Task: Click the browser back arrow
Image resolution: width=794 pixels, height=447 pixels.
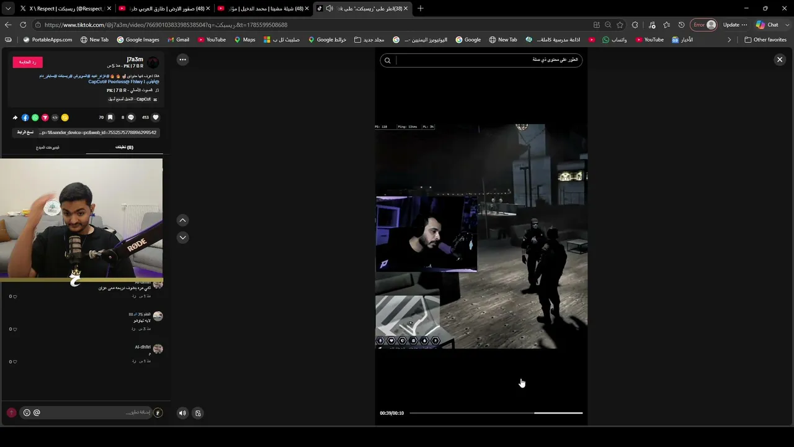Action: pos(8,25)
